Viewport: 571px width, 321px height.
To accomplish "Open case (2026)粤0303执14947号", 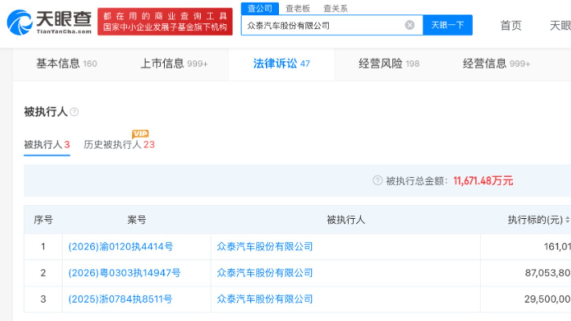I will pyautogui.click(x=124, y=273).
